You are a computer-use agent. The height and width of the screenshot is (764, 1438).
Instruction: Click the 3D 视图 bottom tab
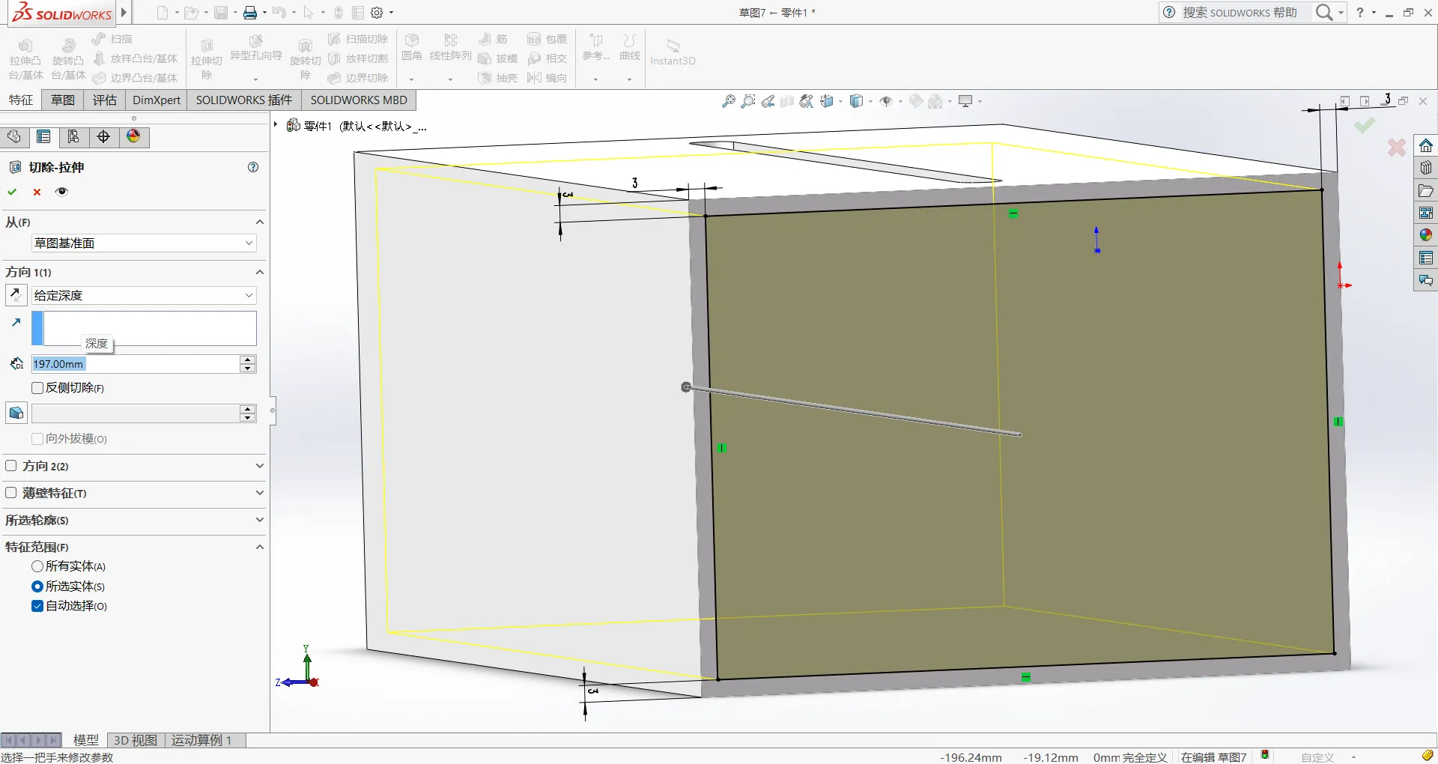[135, 740]
